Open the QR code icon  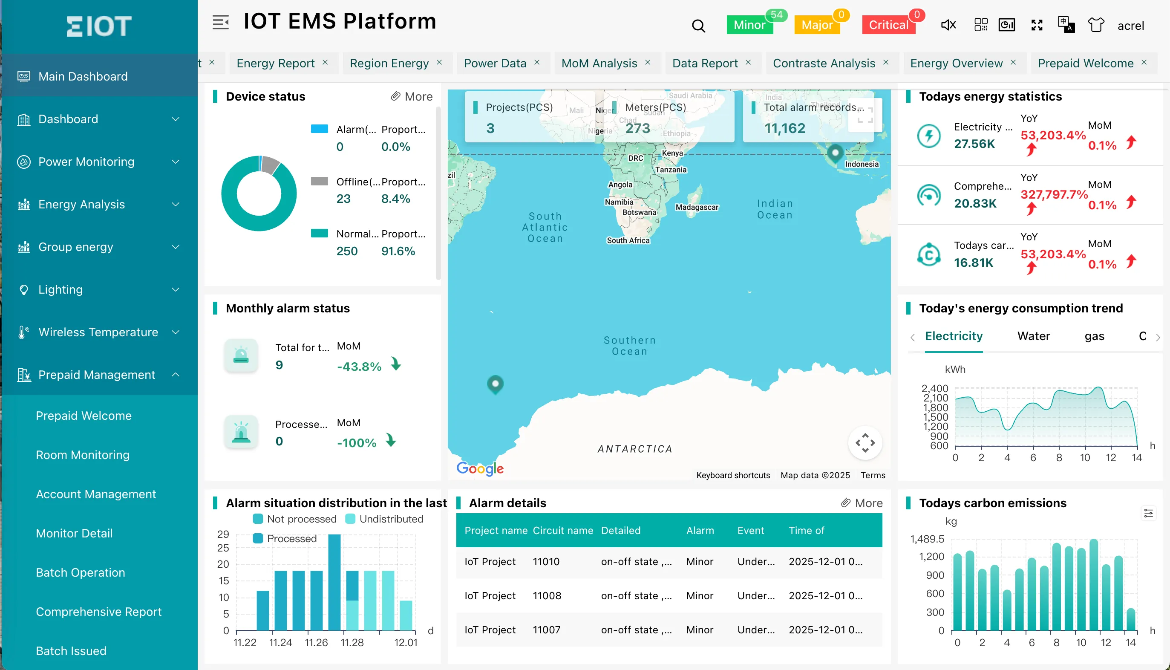[980, 25]
